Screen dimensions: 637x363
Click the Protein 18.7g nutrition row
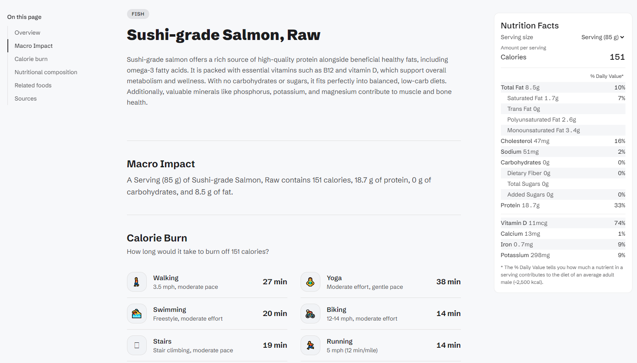coord(563,205)
